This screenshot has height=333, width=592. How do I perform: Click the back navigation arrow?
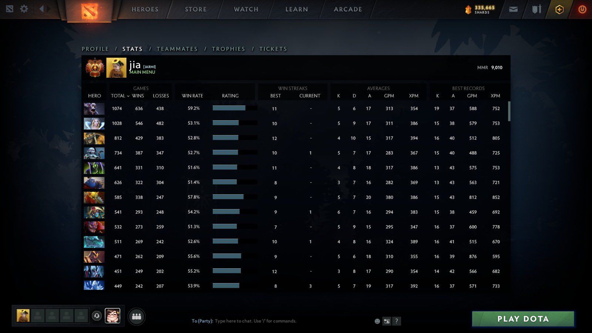point(42,9)
